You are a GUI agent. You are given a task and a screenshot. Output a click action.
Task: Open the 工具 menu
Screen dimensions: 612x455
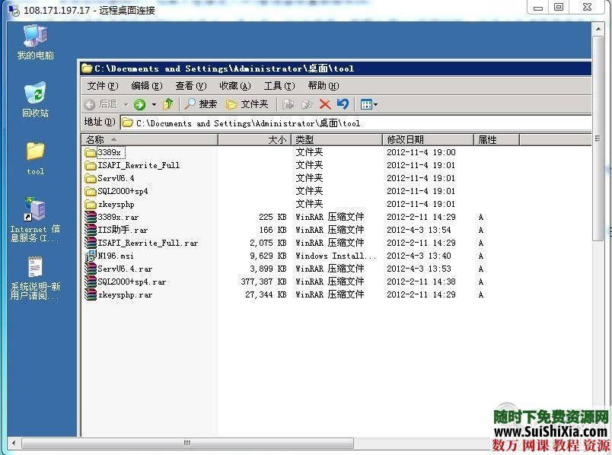click(x=277, y=85)
